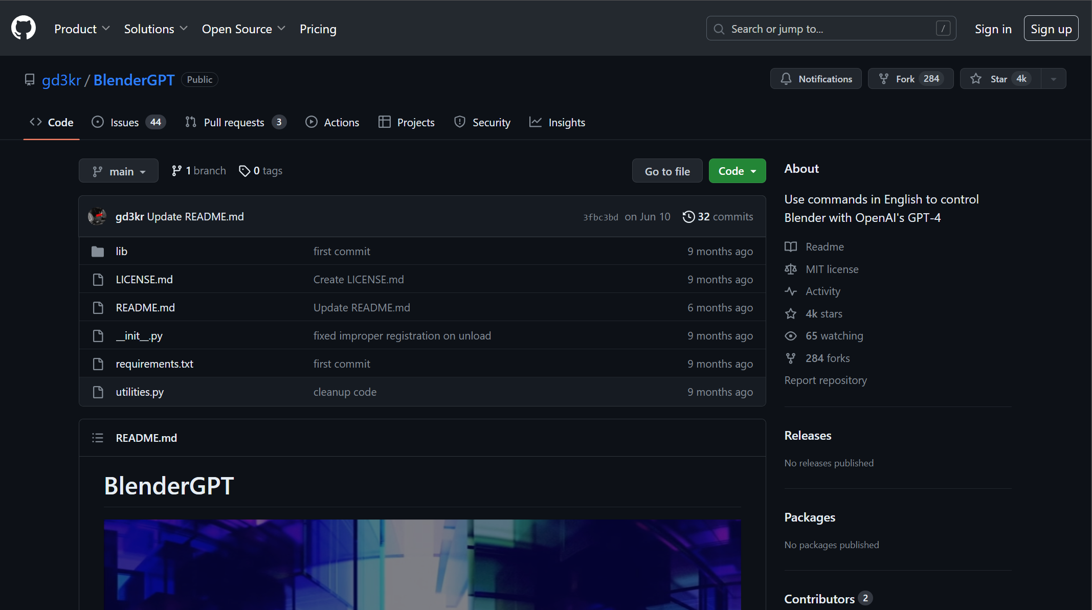
Task: Click the README outline list icon
Action: point(98,438)
